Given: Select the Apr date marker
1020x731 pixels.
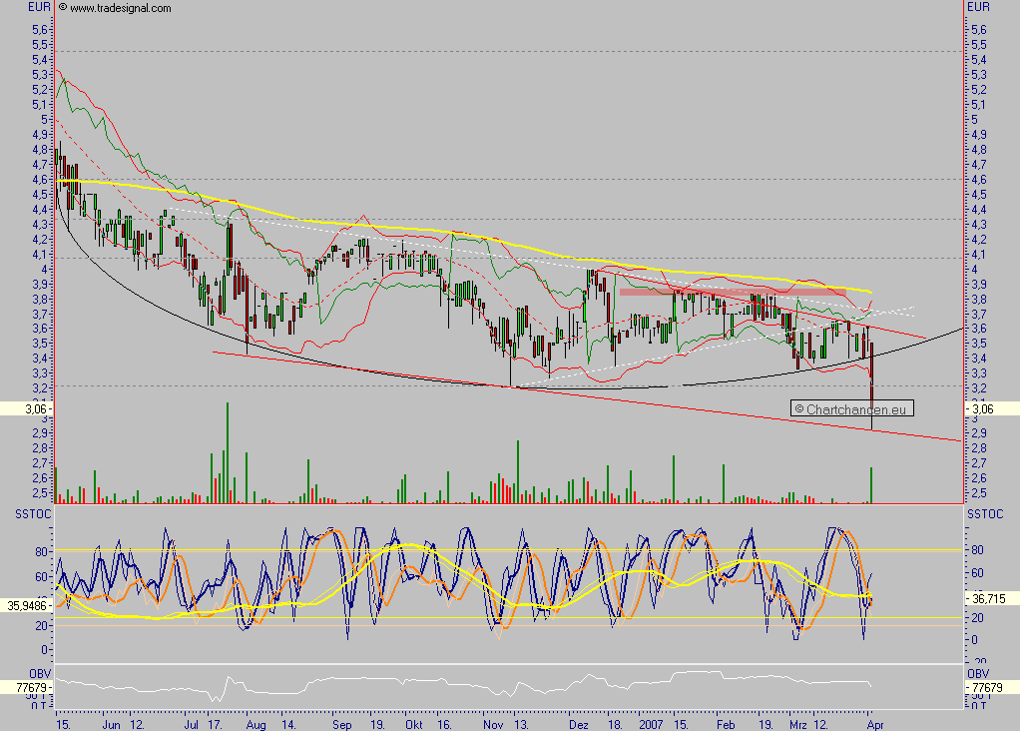Looking at the screenshot, I should 872,722.
